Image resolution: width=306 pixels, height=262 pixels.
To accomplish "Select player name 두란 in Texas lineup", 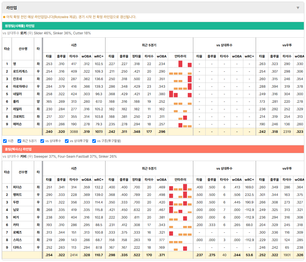I will pyautogui.click(x=16, y=202).
